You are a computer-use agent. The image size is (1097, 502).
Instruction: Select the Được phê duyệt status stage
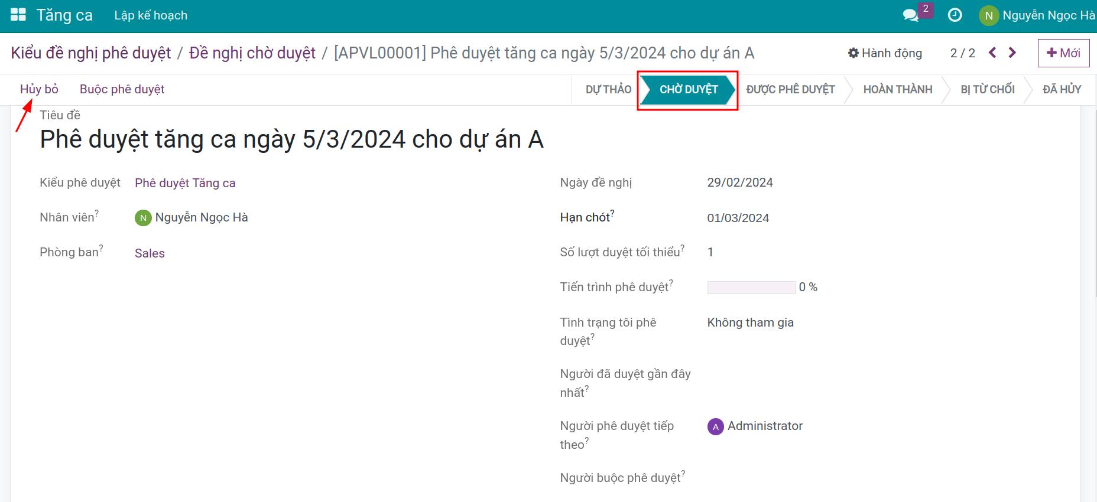tap(790, 89)
